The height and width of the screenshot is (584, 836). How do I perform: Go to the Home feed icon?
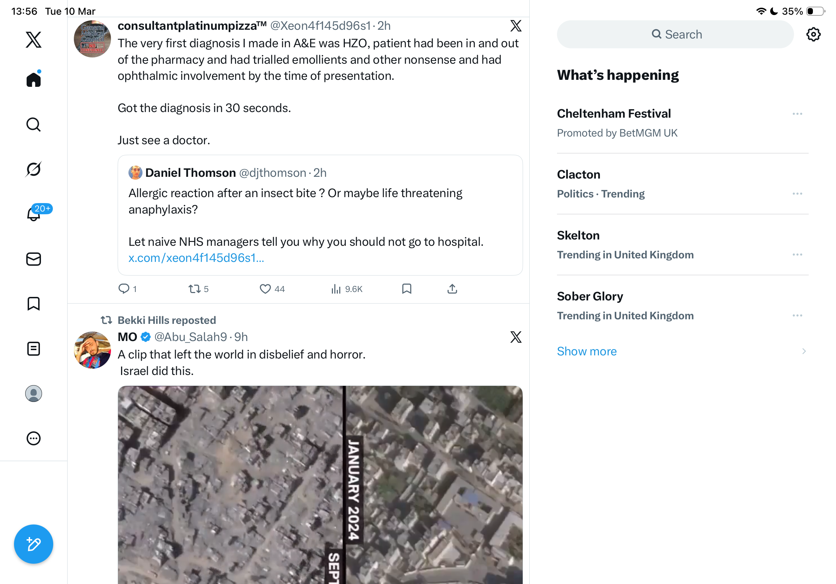point(34,78)
